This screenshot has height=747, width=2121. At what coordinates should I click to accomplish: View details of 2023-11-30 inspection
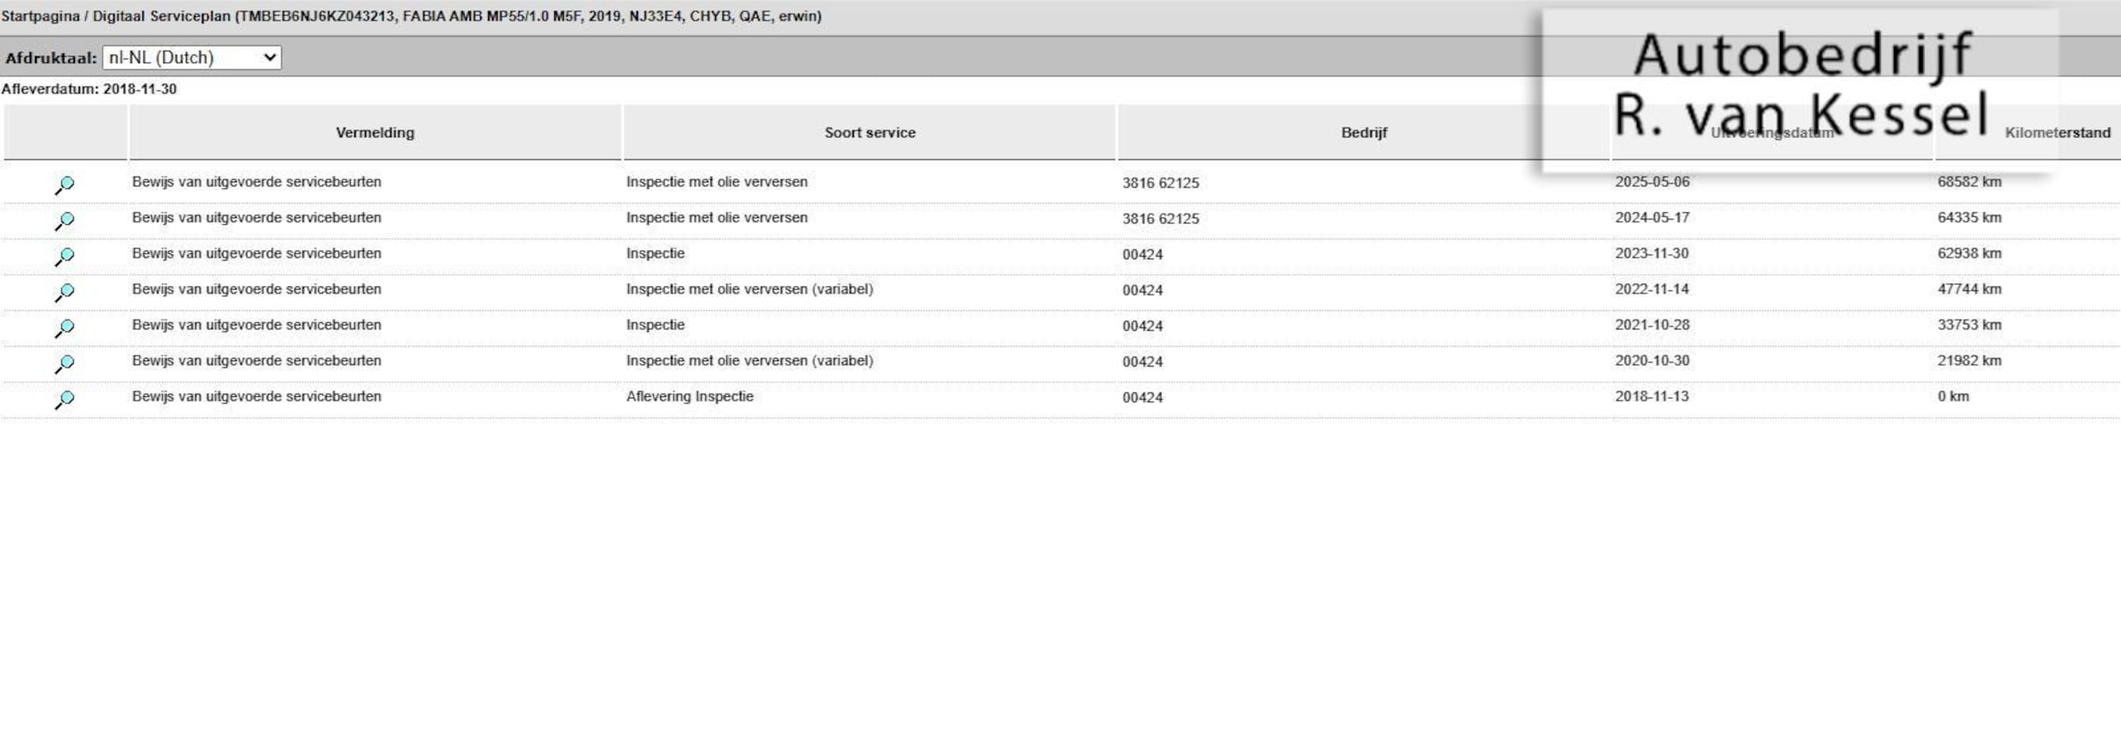65,256
